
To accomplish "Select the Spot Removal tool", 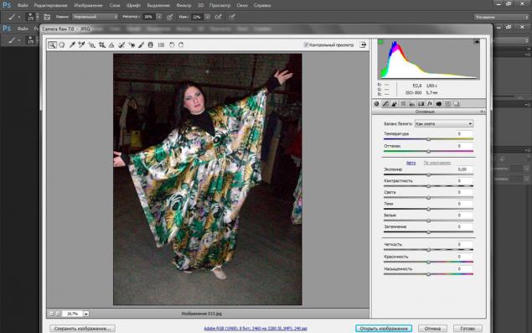I will click(x=121, y=44).
